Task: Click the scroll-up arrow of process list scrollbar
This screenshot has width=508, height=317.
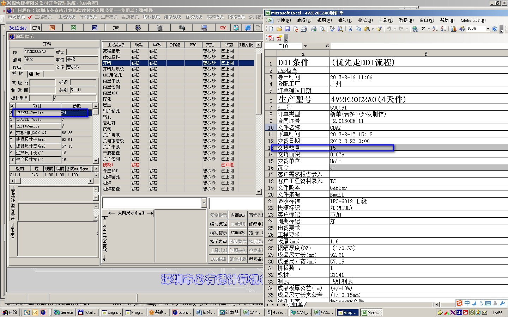Action: point(259,45)
